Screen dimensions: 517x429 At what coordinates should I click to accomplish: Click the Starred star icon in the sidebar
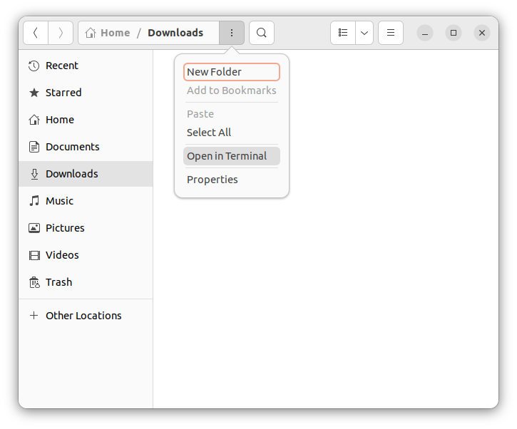[34, 93]
